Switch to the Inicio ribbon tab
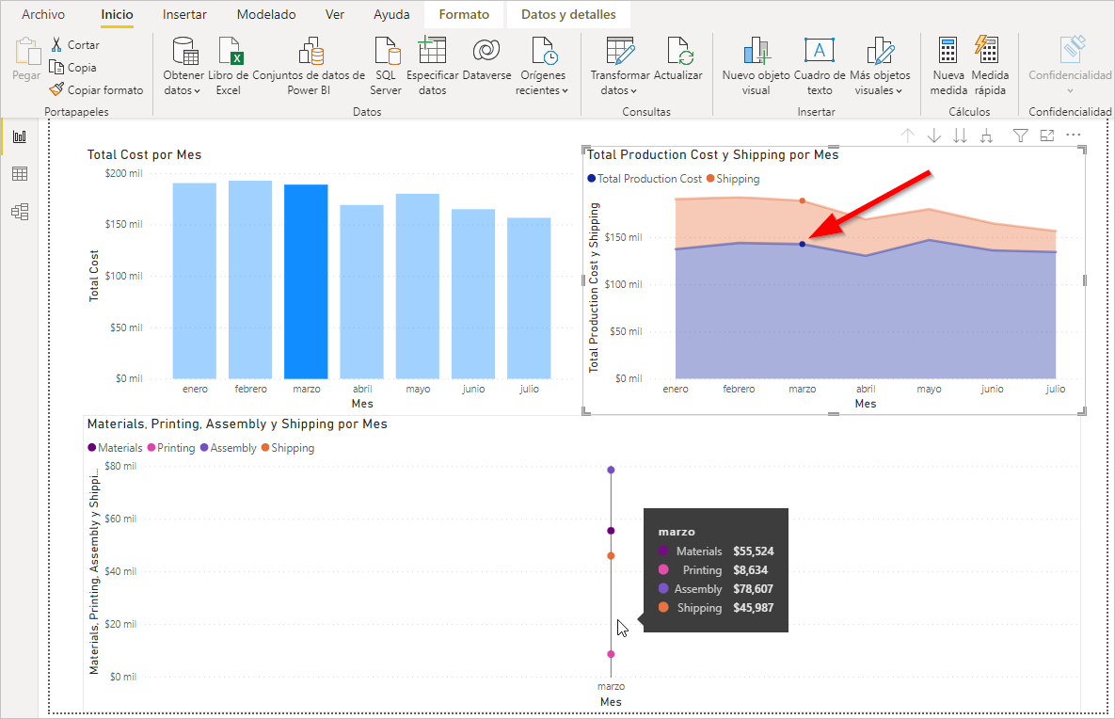1115x719 pixels. (x=117, y=14)
